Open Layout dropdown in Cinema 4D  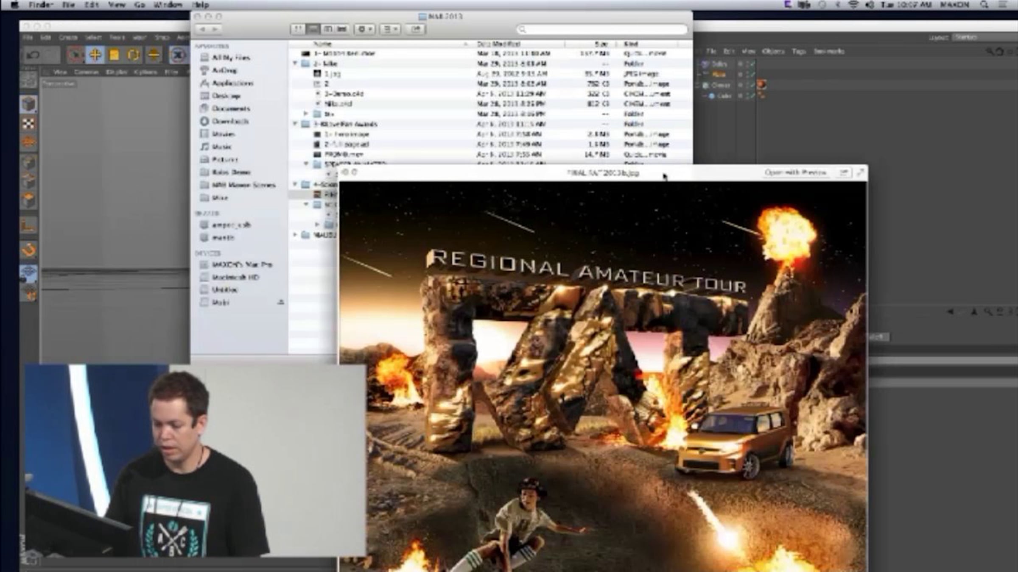point(985,37)
